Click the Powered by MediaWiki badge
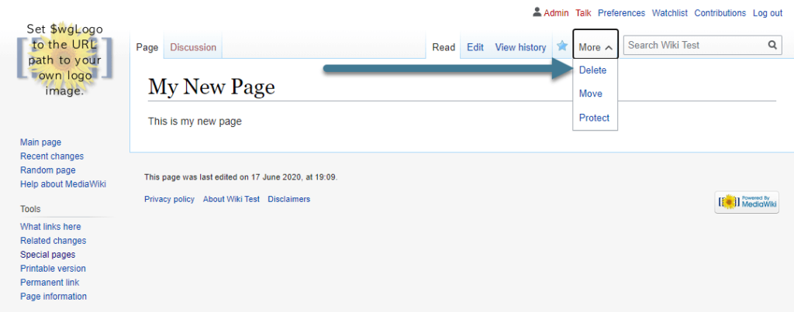This screenshot has height=312, width=794. tap(747, 202)
